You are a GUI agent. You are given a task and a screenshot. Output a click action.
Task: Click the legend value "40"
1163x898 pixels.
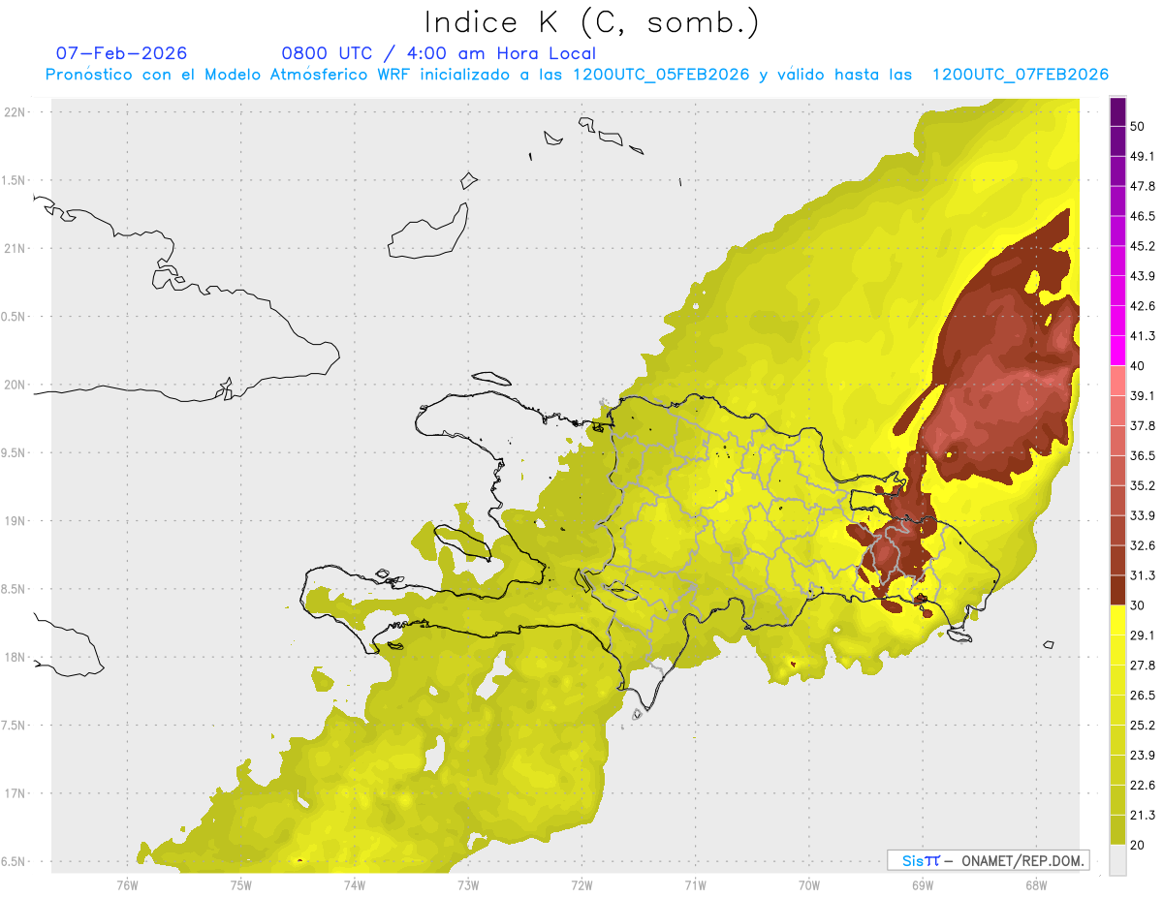pyautogui.click(x=1138, y=365)
